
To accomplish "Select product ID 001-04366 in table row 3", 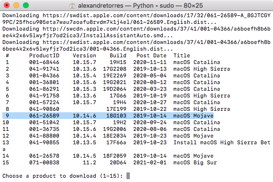I will coord(44,75).
